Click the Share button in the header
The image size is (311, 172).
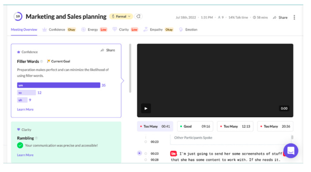coord(280,18)
